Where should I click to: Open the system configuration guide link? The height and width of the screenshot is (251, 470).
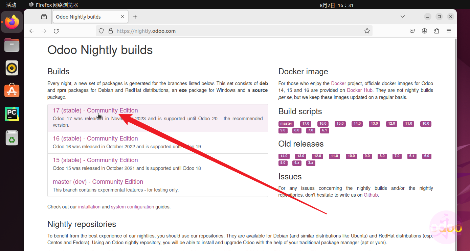(132, 207)
